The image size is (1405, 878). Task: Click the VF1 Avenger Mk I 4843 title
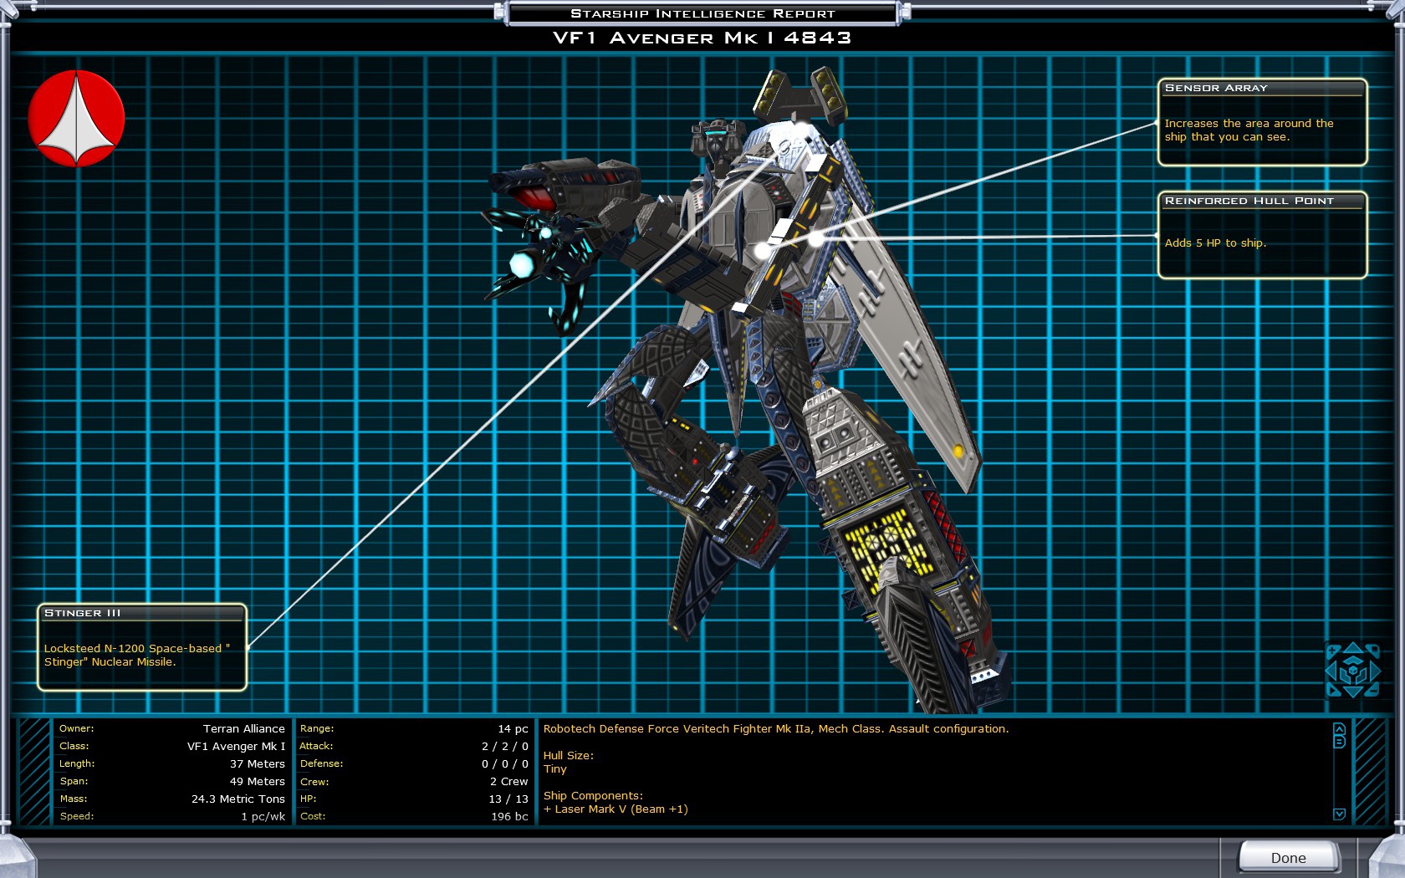coord(702,38)
